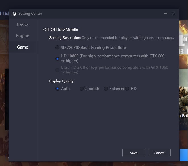
Task: Open the Basics settings tab
Action: 23,24
